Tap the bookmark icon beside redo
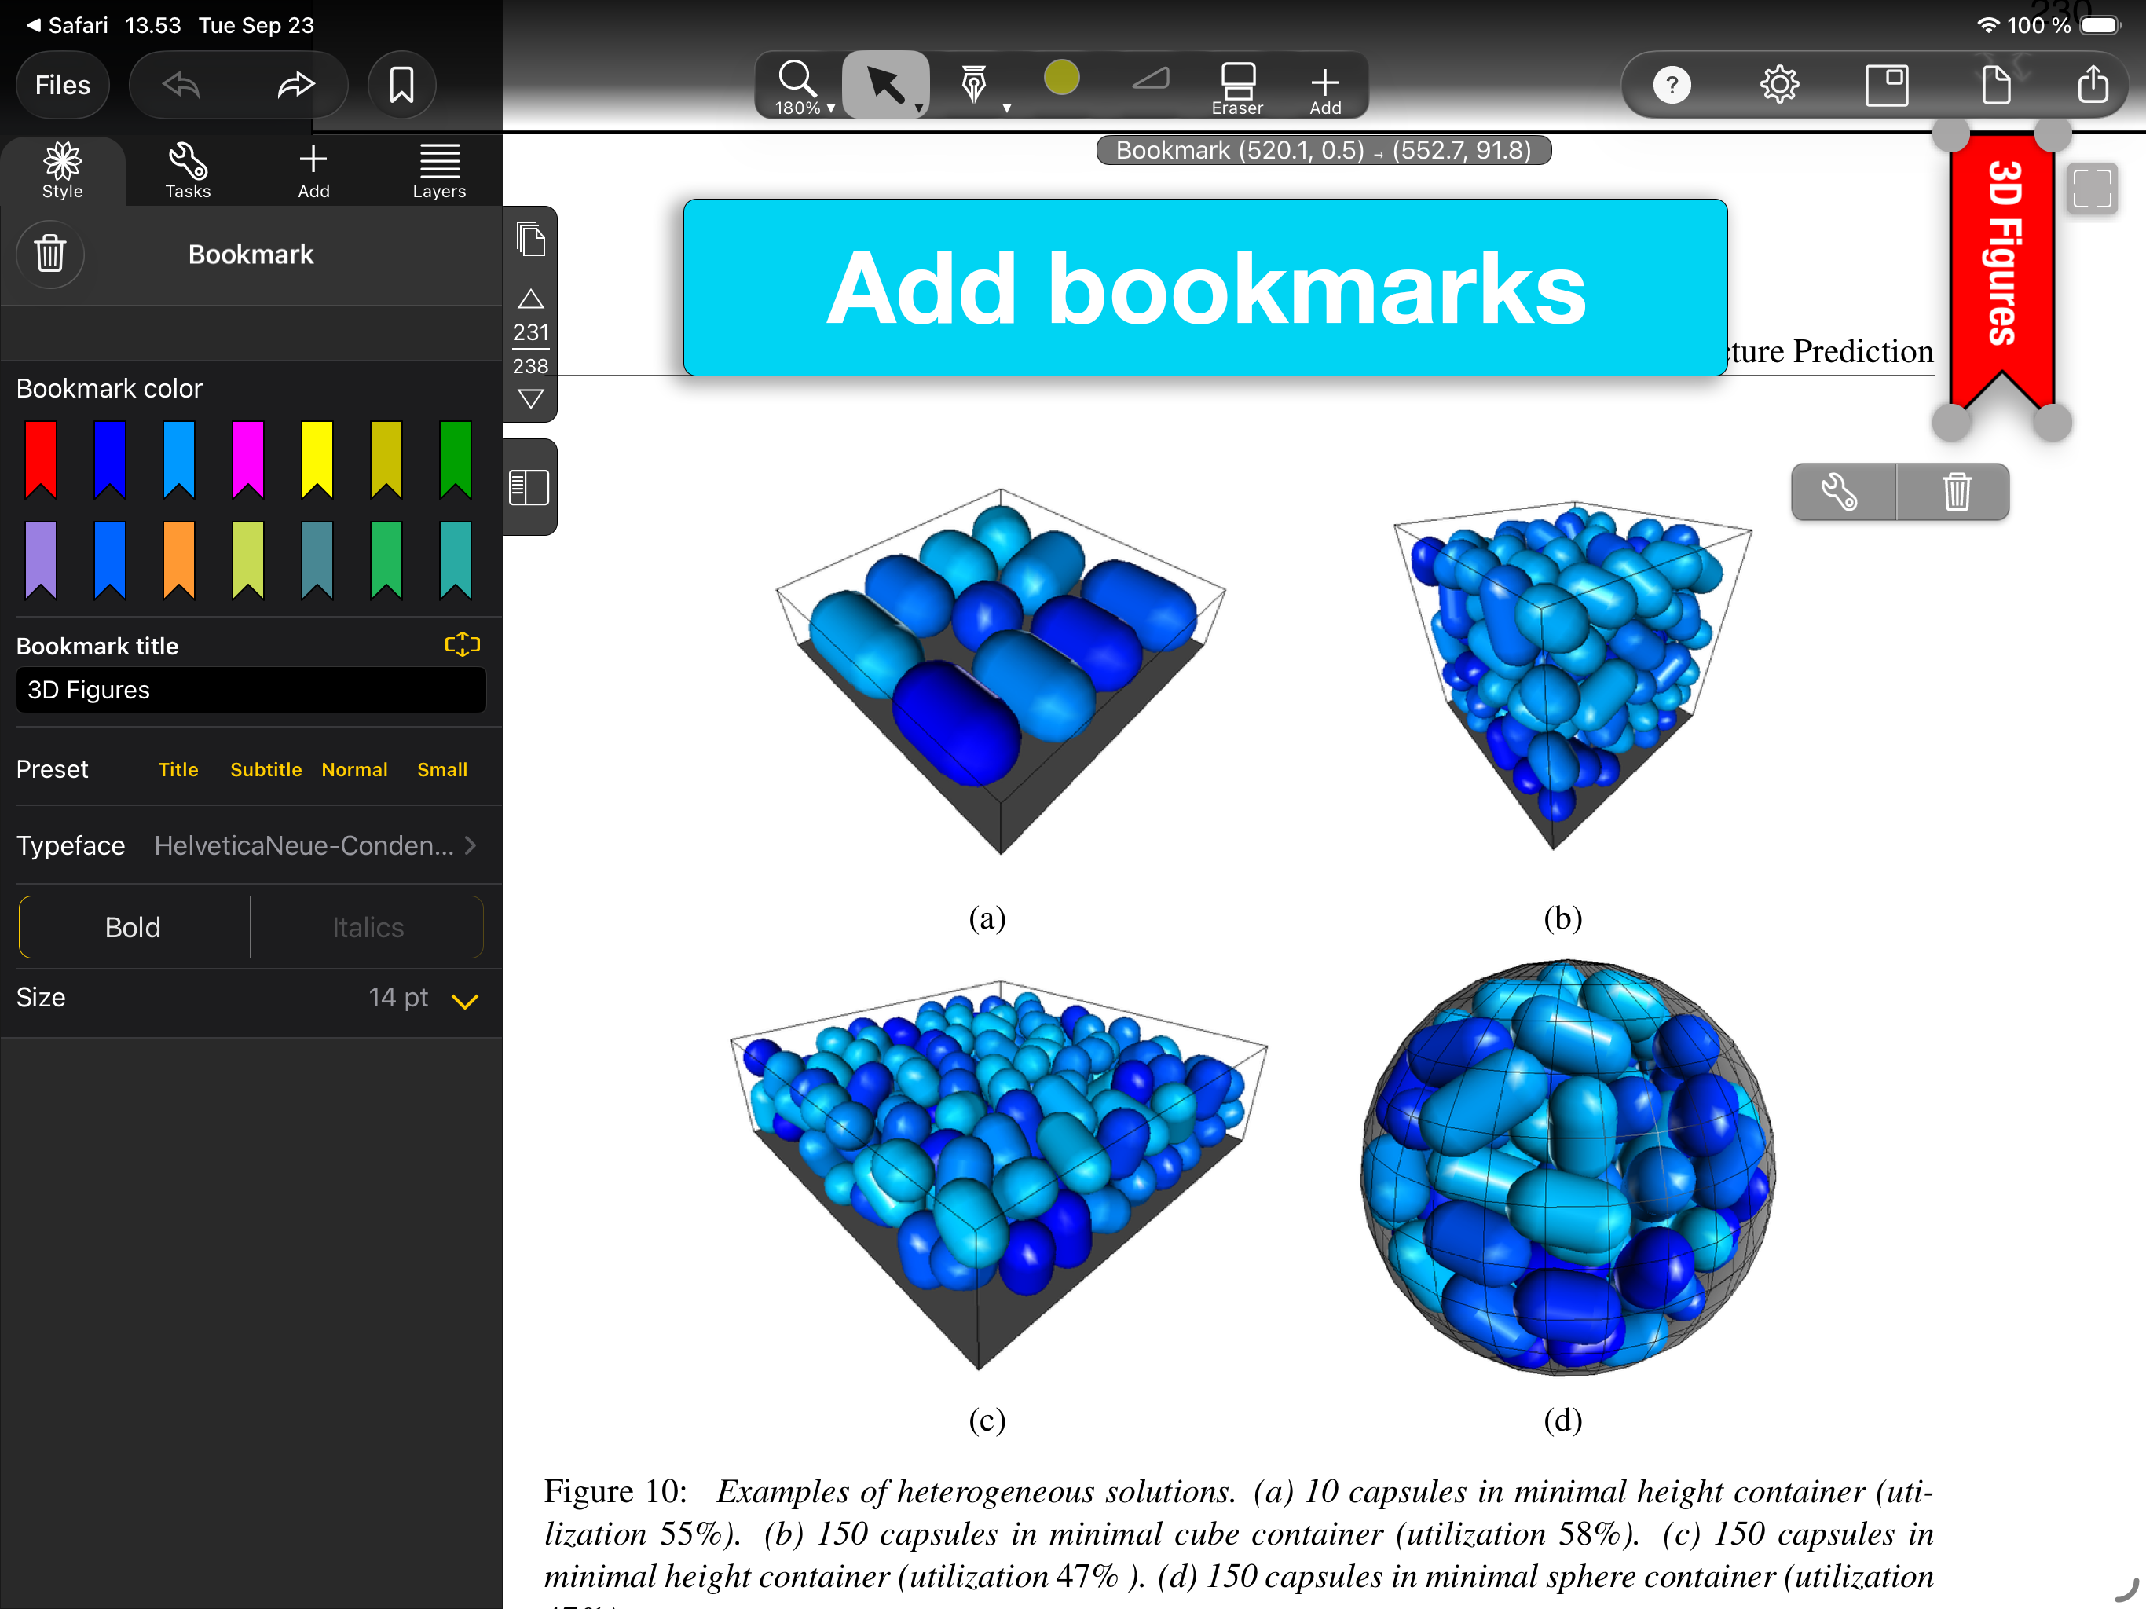 tap(401, 86)
